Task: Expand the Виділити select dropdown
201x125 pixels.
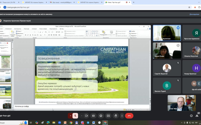Action: pos(133,36)
